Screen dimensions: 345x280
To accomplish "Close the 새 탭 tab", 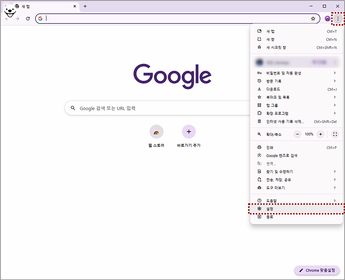I will (75, 6).
